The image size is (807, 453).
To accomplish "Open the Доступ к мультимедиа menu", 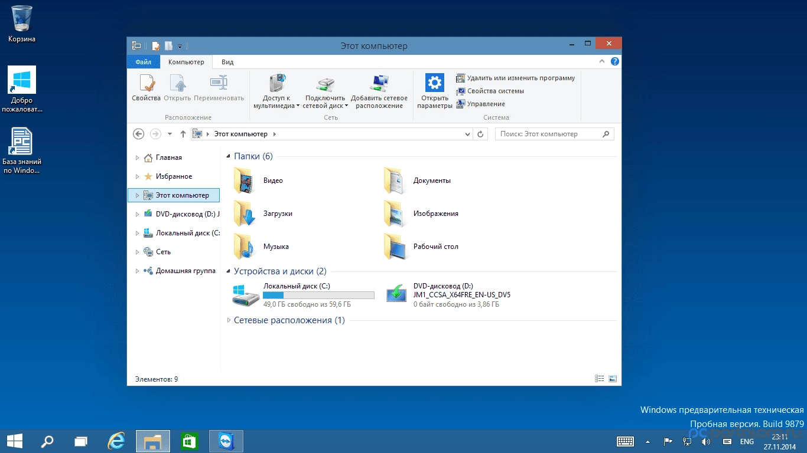I will click(x=276, y=91).
